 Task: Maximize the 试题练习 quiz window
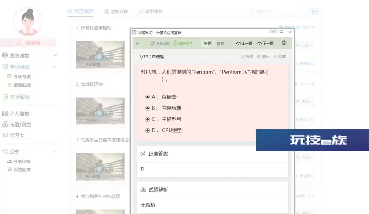tap(281, 32)
